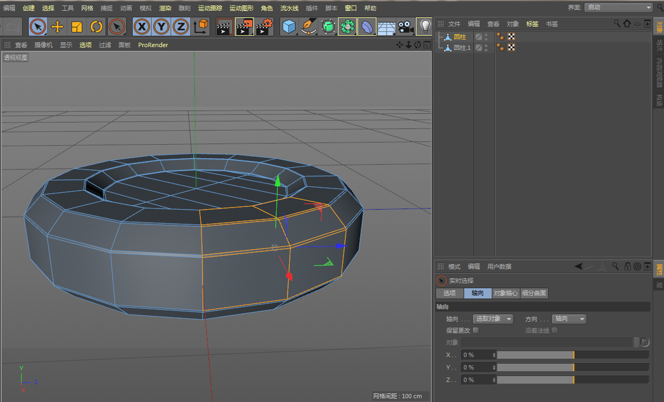
Task: Open the 细分曲面 tab
Action: (534, 293)
